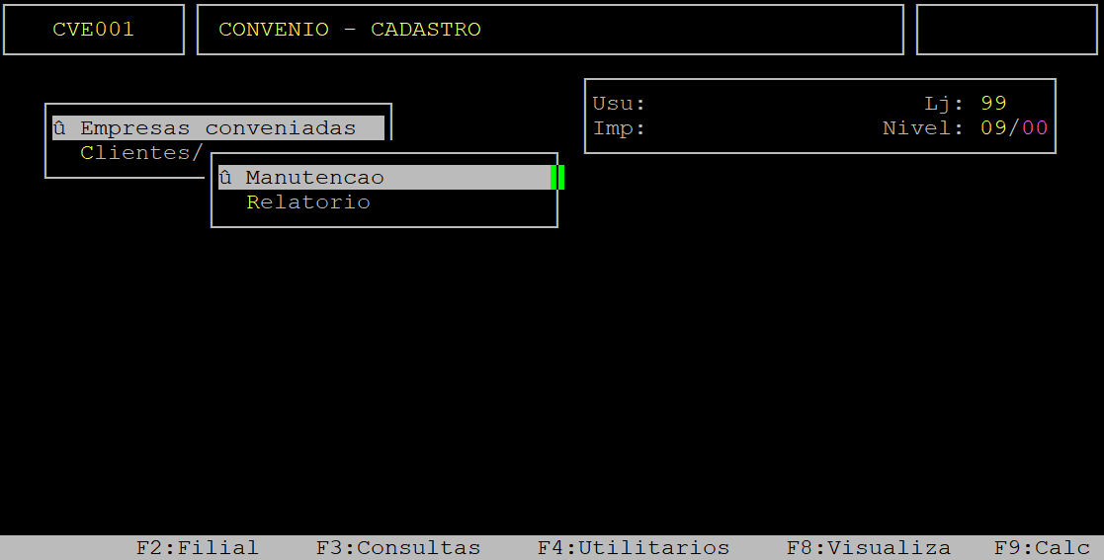This screenshot has width=1104, height=560.
Task: Focus the Usu: user field
Action: point(619,104)
